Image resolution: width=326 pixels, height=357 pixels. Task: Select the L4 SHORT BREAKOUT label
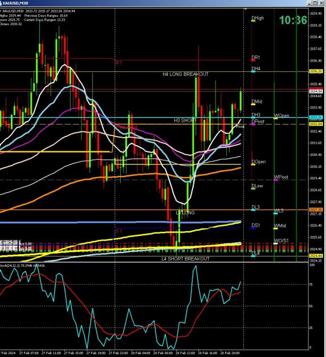tap(185, 259)
